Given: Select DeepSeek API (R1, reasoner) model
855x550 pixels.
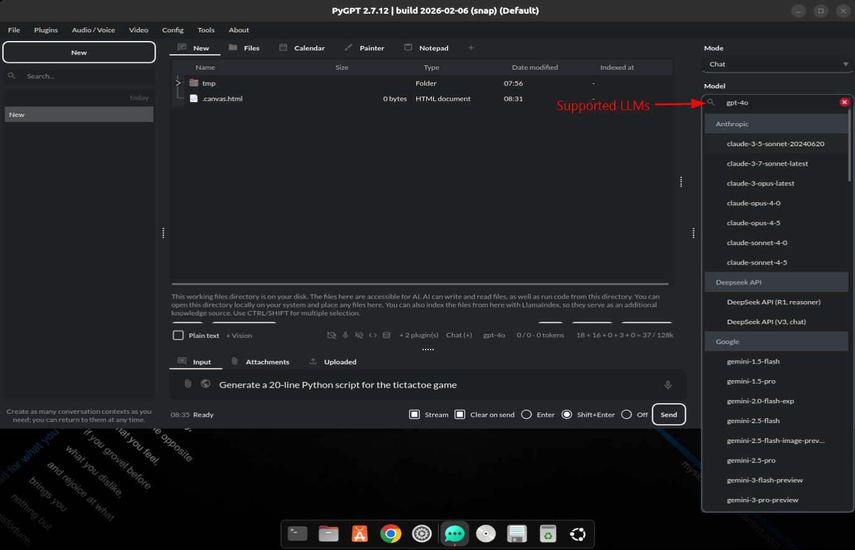Looking at the screenshot, I should 776,302.
